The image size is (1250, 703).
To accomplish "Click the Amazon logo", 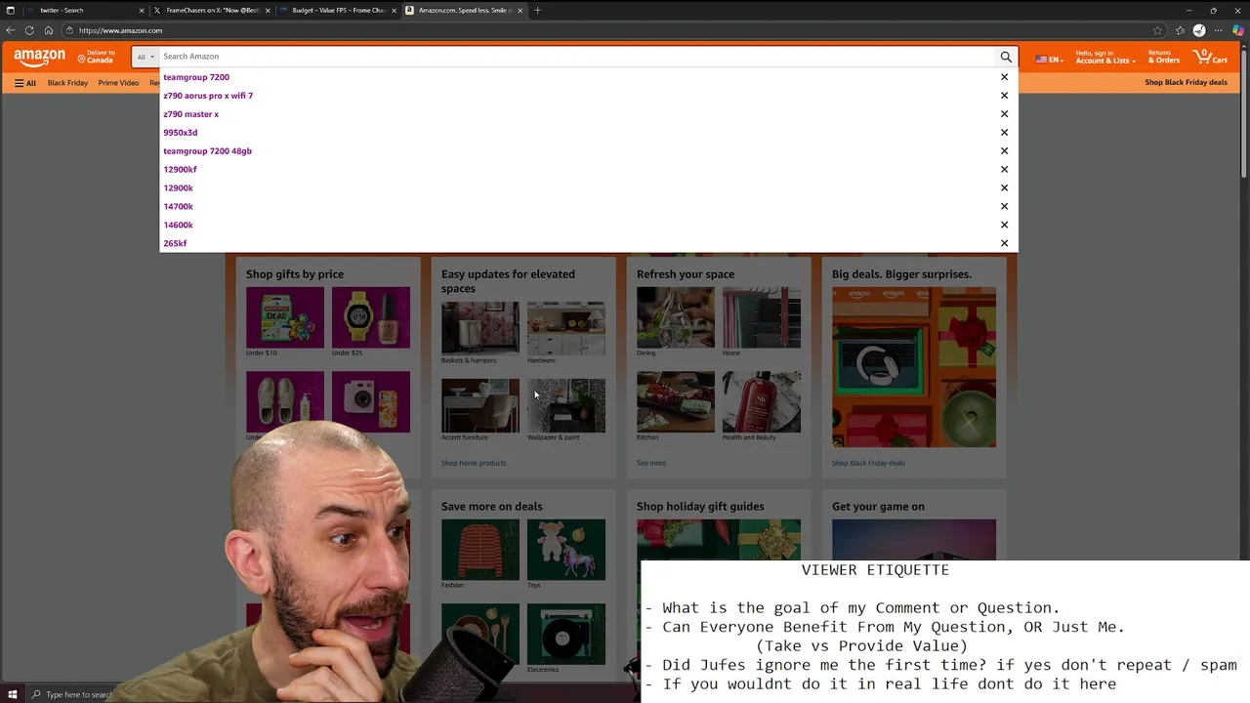I will coord(39,58).
